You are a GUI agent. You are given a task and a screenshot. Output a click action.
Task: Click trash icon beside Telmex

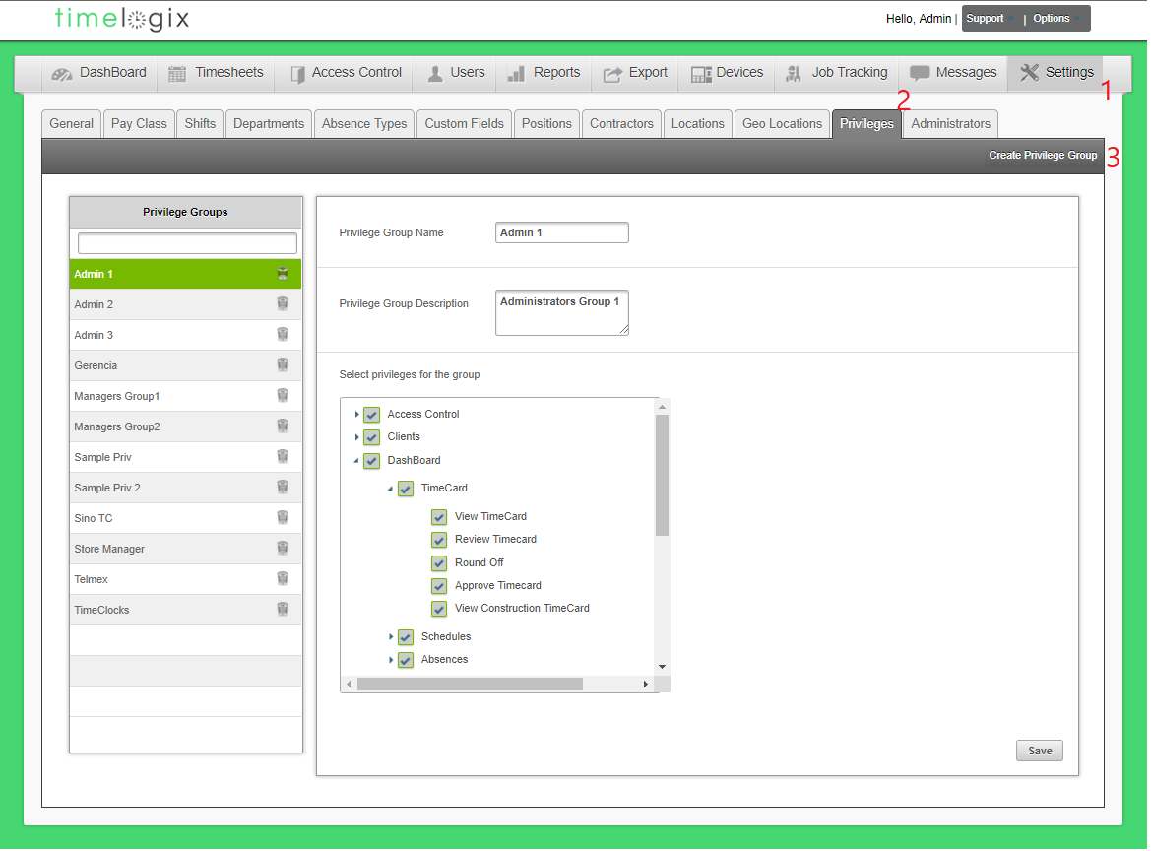click(x=283, y=578)
